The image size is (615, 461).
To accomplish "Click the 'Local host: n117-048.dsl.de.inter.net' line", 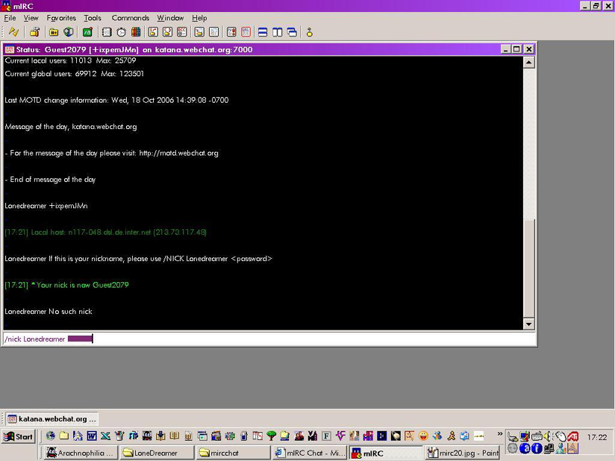I will point(105,232).
